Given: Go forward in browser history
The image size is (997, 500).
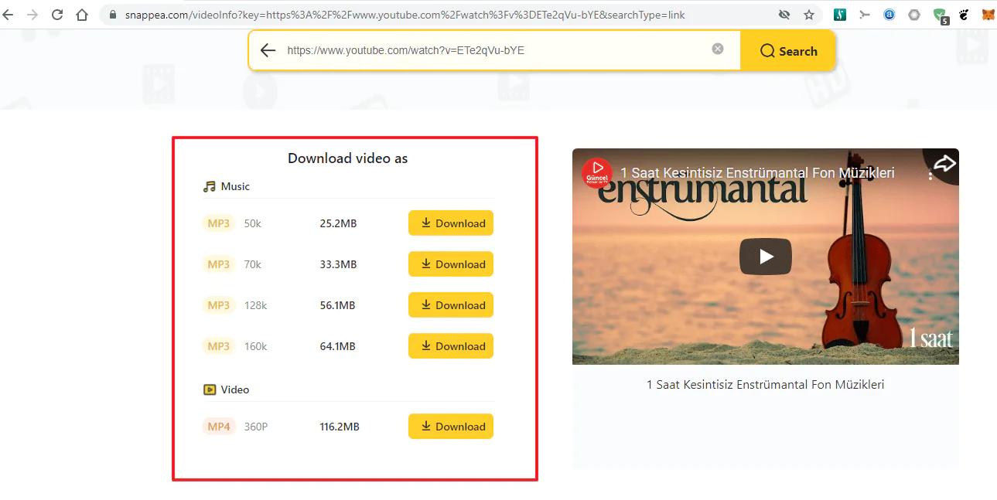Looking at the screenshot, I should [32, 15].
